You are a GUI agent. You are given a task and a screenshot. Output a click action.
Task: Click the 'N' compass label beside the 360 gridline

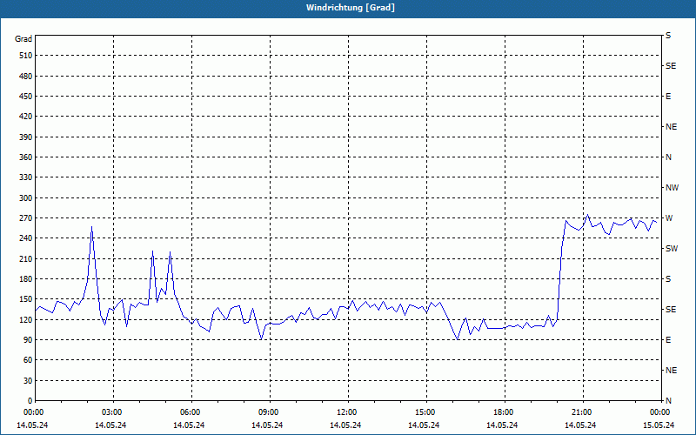pyautogui.click(x=668, y=157)
